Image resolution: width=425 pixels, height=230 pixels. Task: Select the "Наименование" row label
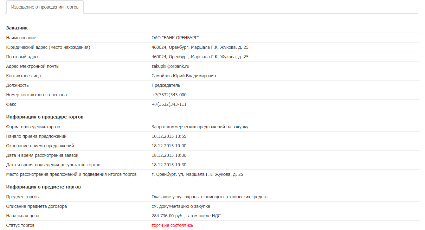[x=21, y=38]
